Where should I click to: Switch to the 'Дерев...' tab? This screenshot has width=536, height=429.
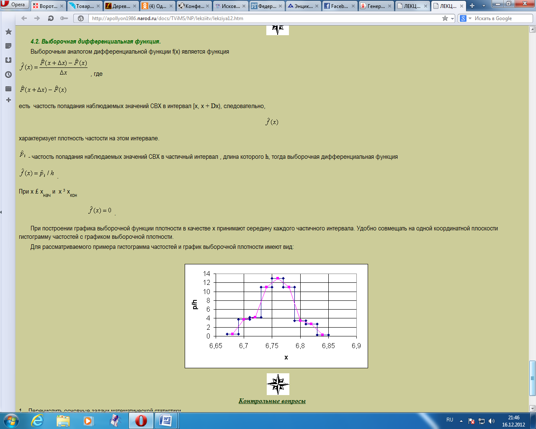pos(121,6)
